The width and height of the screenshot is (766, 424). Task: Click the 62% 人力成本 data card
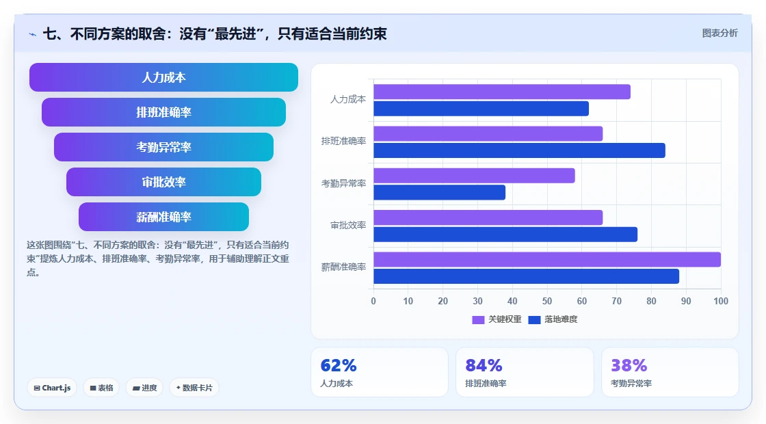coord(380,372)
